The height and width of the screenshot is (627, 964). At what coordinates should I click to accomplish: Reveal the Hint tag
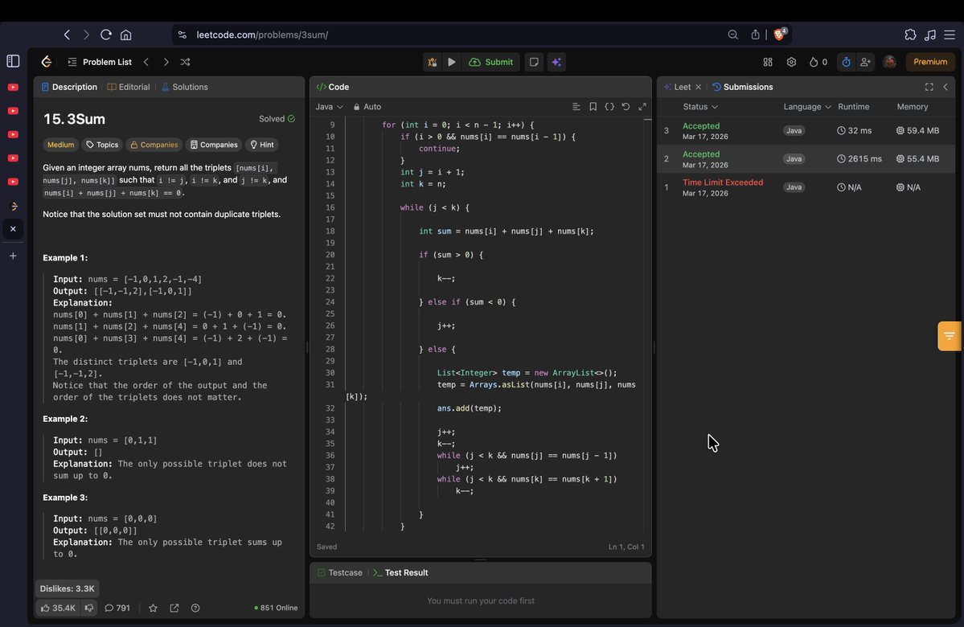[261, 145]
